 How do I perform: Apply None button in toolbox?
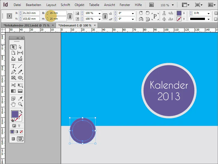pos(21,132)
